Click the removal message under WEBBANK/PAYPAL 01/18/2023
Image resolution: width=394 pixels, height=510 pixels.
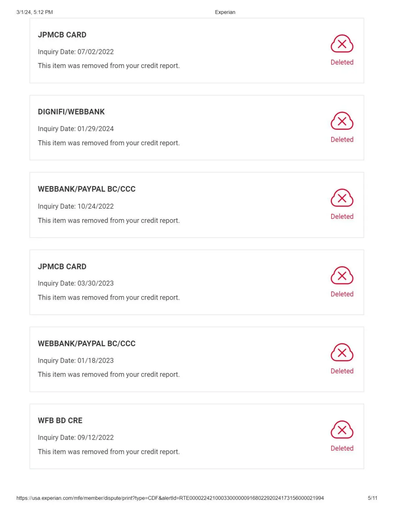tap(109, 375)
